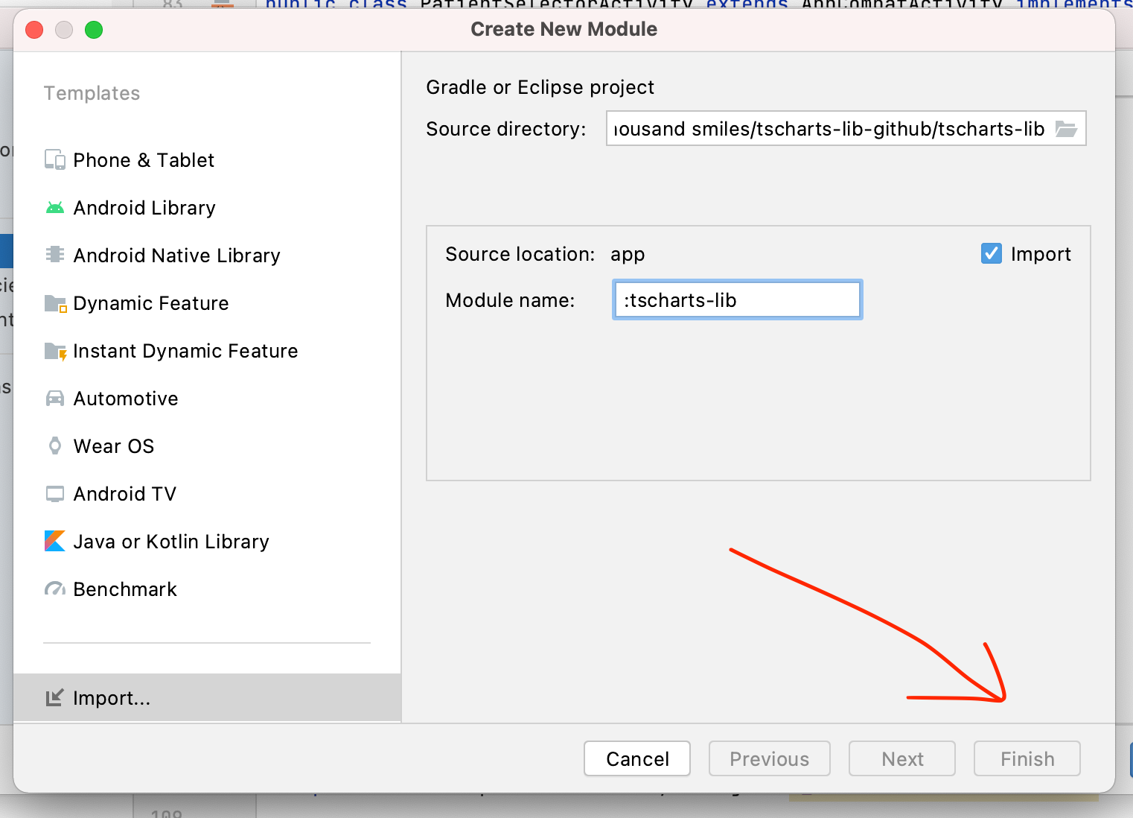Viewport: 1133px width, 818px height.
Task: Click the Kotlin logo icon
Action: 55,541
